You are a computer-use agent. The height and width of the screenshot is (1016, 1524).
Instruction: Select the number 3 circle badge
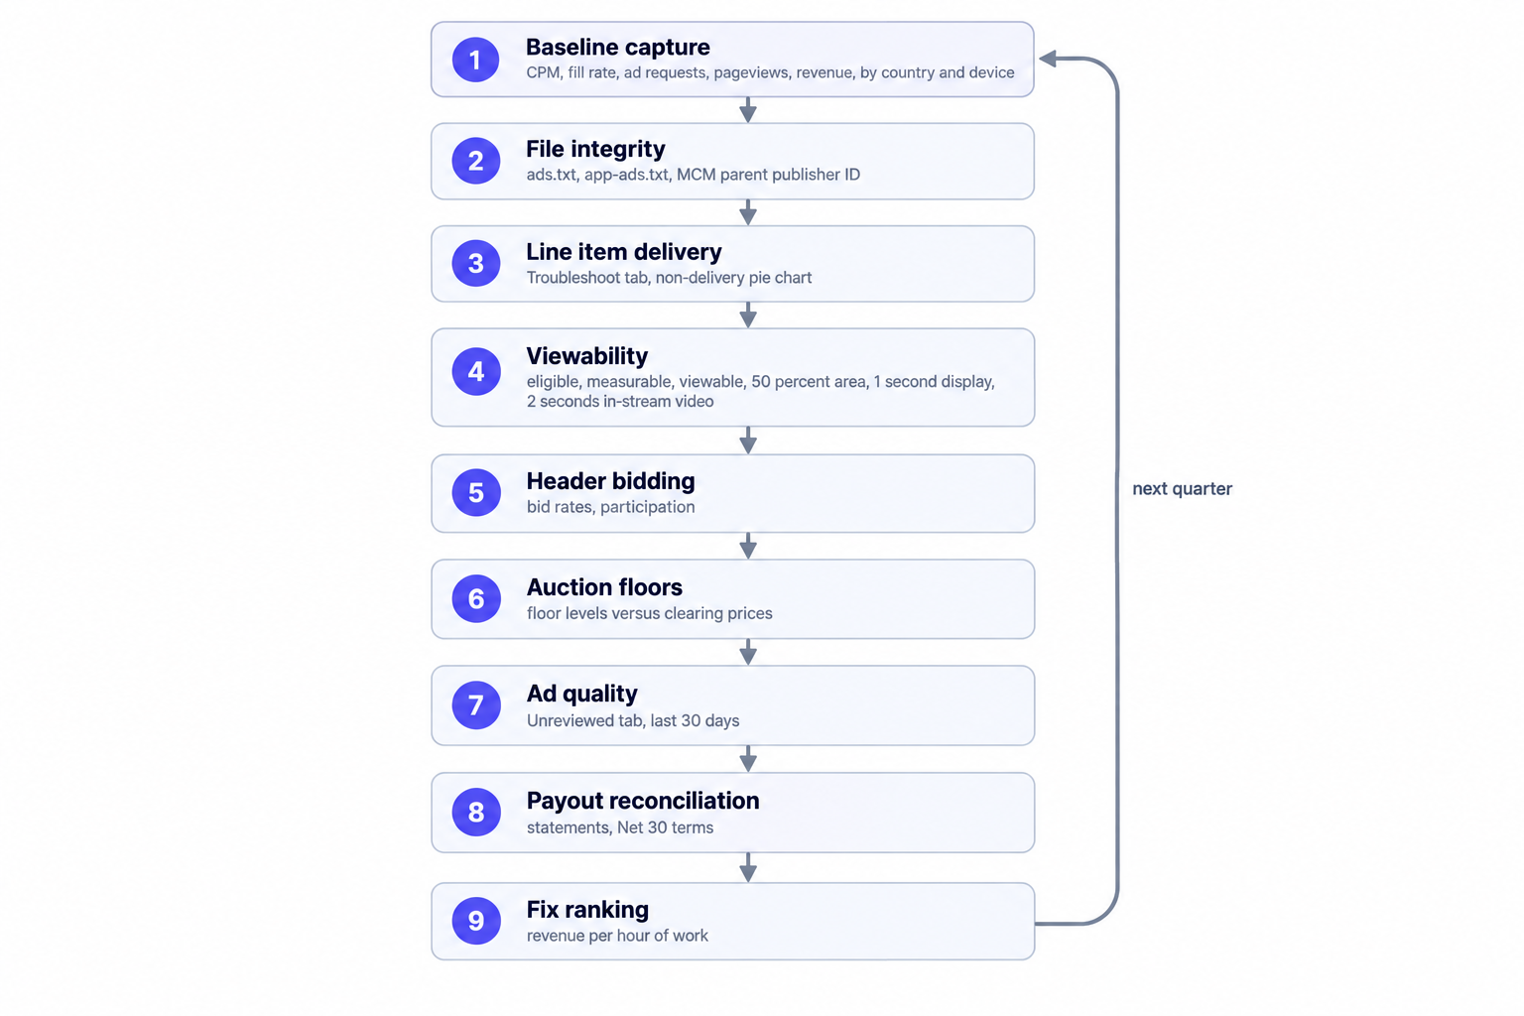tap(475, 263)
